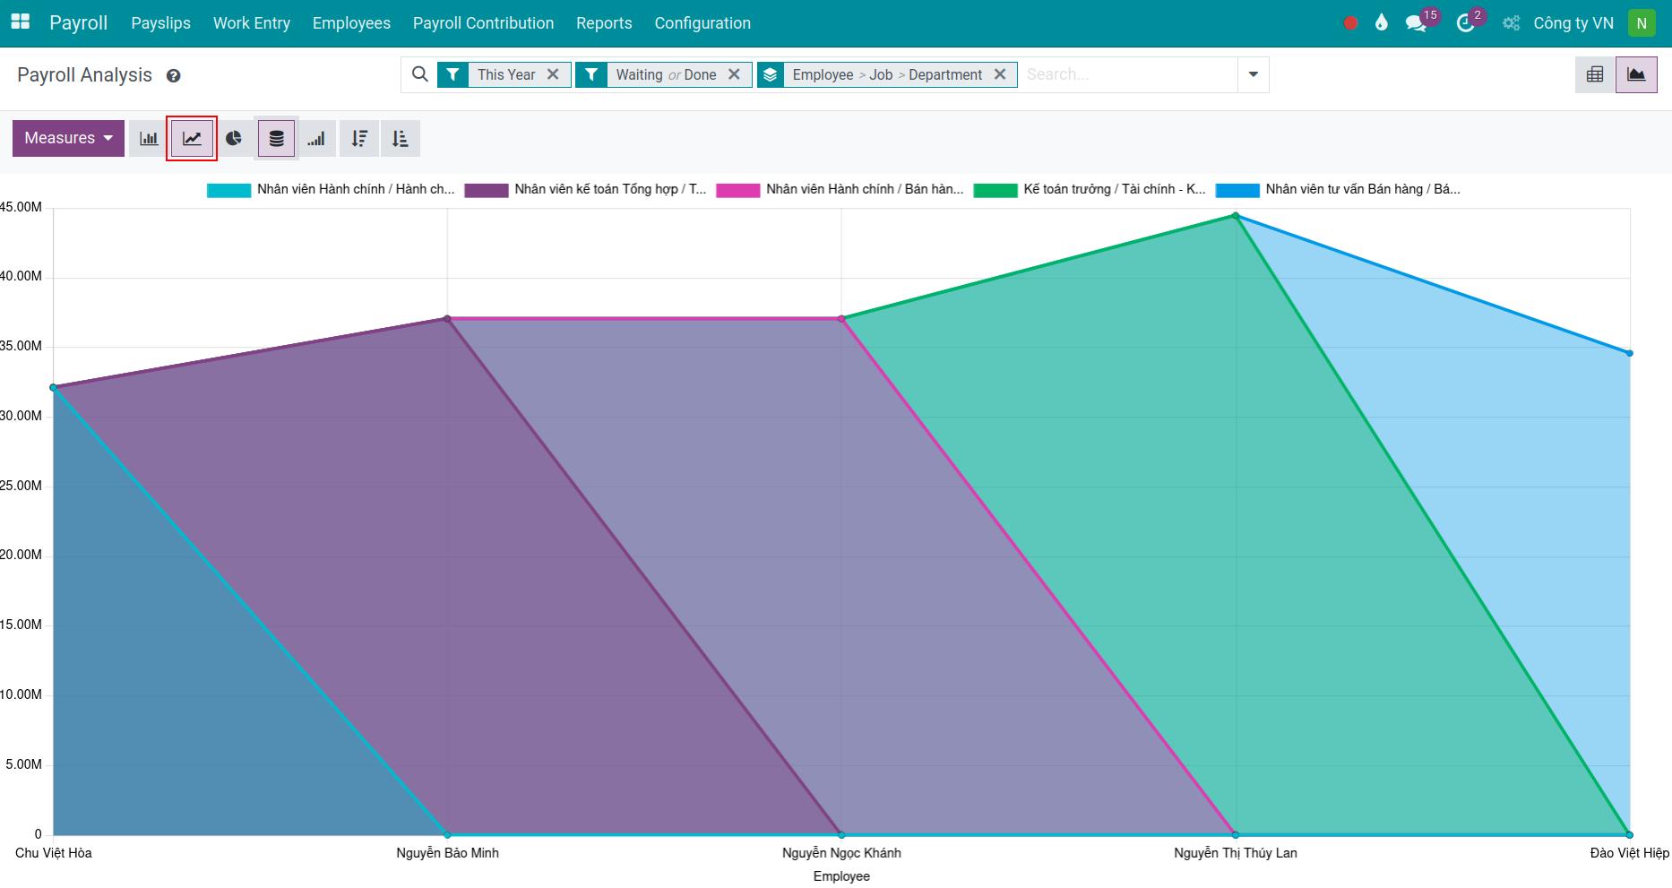Select the bar chart icon

coord(148,138)
